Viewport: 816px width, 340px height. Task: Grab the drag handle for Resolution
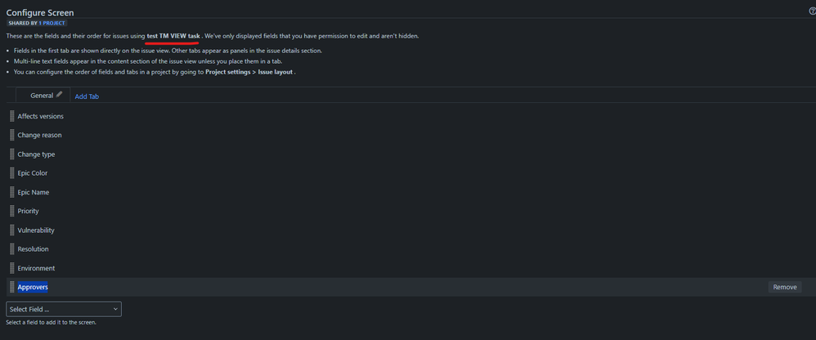pos(12,249)
